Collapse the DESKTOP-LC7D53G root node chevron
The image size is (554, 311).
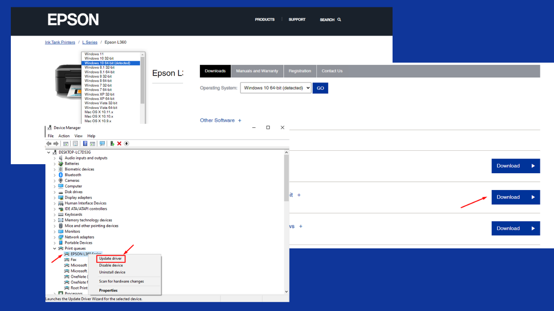tap(48, 152)
